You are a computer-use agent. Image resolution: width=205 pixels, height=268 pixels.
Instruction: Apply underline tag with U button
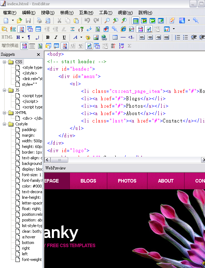tap(64, 37)
